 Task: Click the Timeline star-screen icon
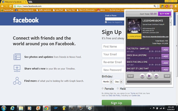[x=17, y=69]
